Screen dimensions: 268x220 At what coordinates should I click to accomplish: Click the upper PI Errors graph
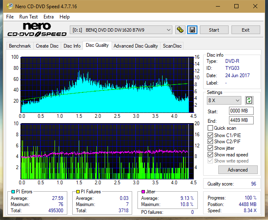point(107,85)
